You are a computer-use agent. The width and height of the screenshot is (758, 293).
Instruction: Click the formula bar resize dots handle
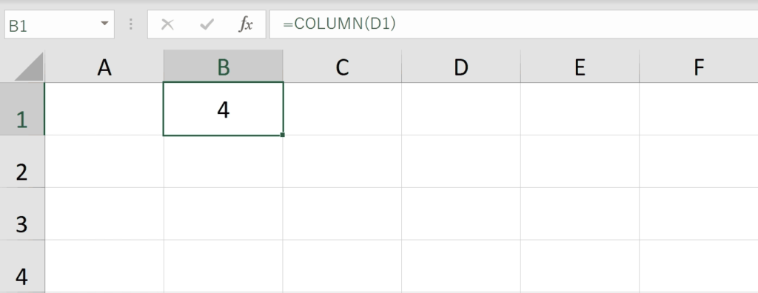(130, 24)
